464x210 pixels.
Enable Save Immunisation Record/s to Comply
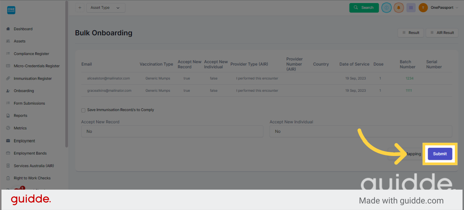click(x=83, y=110)
